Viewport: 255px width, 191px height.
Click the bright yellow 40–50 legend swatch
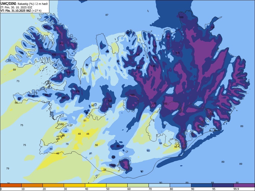tap(96, 185)
